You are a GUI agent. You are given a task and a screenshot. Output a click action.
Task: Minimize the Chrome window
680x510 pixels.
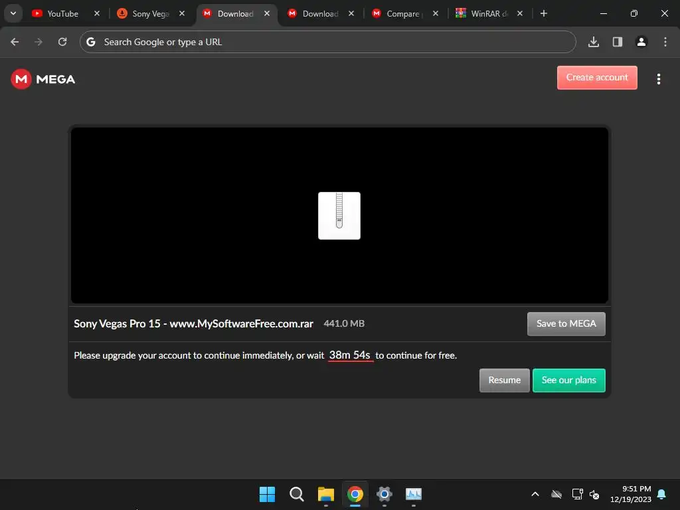coord(603,13)
